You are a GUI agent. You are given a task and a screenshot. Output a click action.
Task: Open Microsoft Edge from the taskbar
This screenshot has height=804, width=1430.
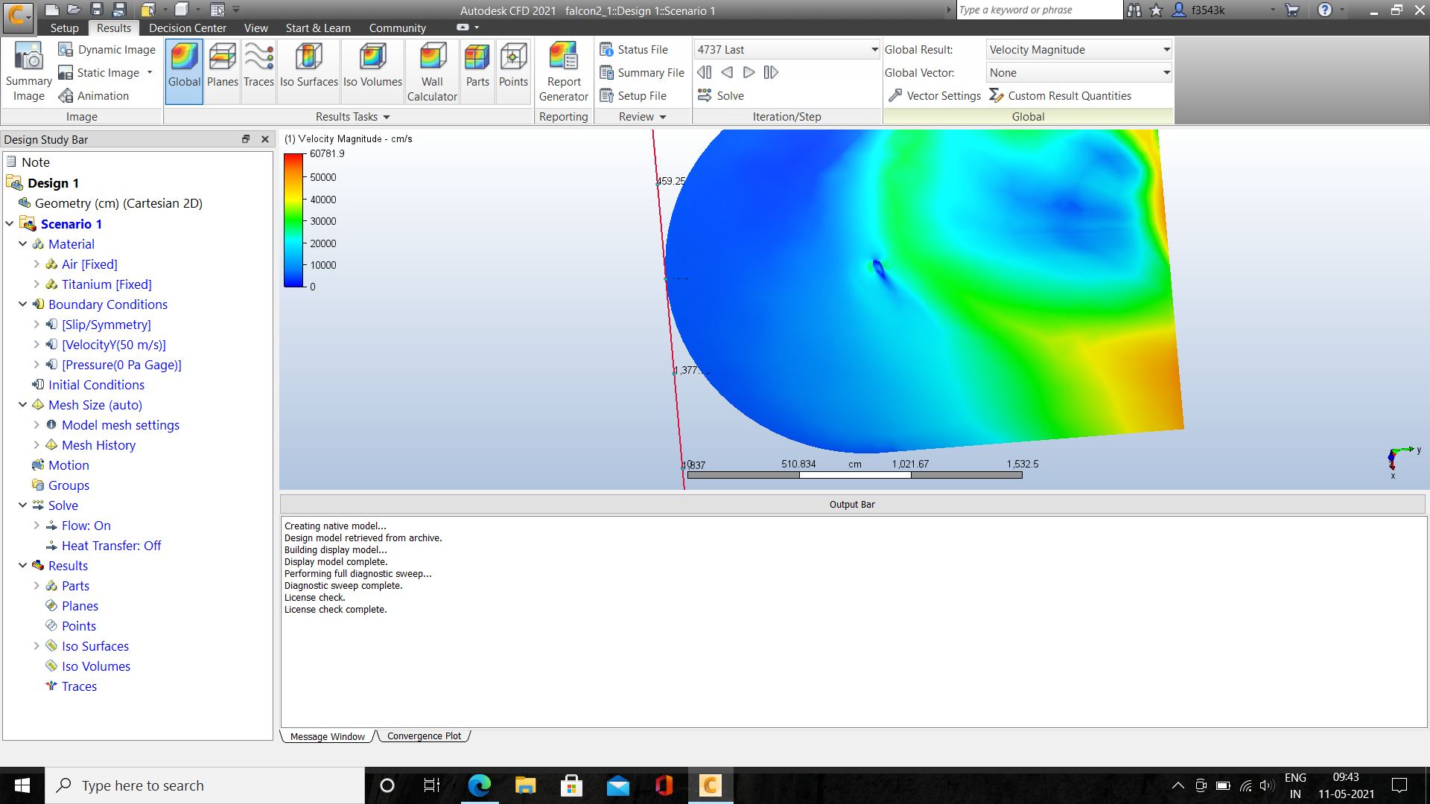480,785
